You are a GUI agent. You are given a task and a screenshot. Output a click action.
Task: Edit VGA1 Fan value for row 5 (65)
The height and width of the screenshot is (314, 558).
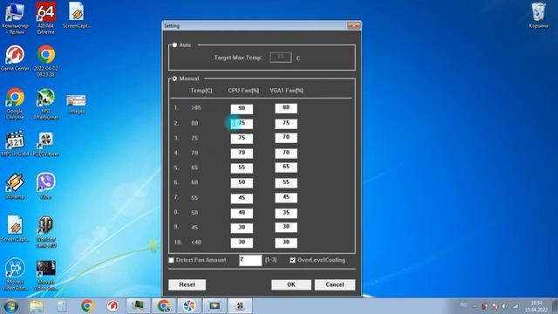click(286, 167)
